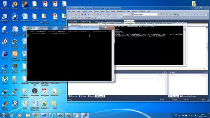Open Google Chrome from the taskbar

click(x=36, y=115)
